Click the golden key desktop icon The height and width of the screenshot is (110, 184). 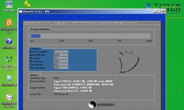tap(27, 4)
